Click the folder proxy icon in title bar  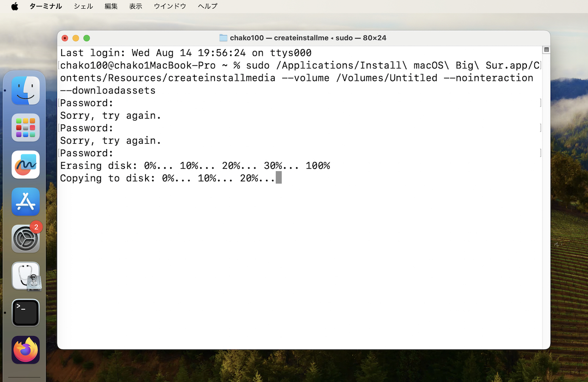coord(223,38)
